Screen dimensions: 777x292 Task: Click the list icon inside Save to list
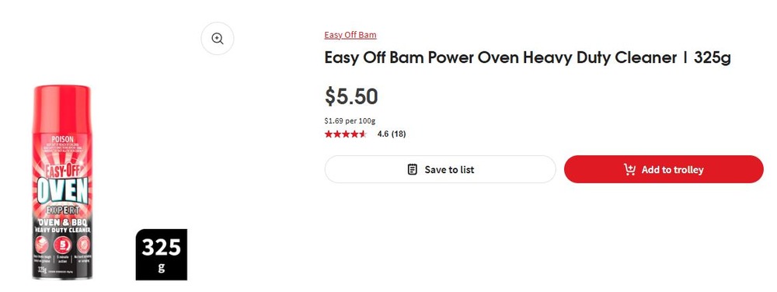pos(412,170)
